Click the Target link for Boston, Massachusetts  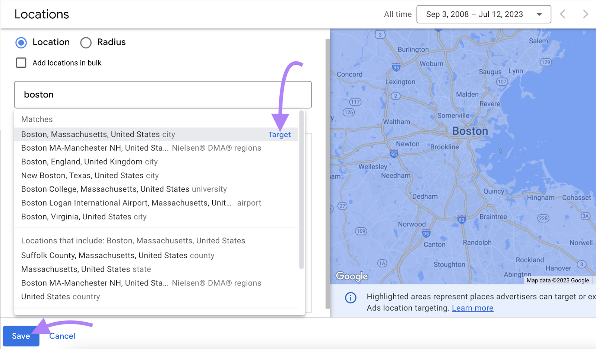coord(279,134)
